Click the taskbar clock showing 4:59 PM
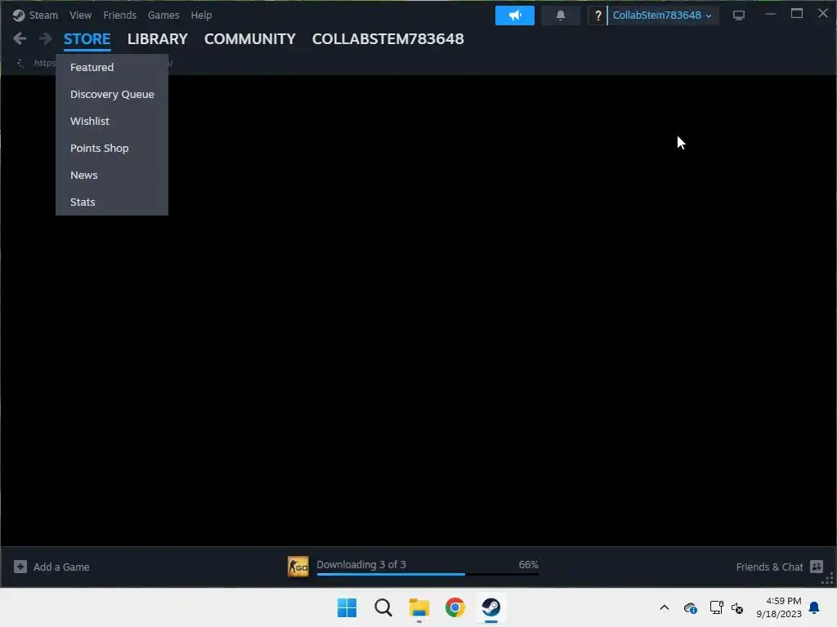This screenshot has width=837, height=627. [x=779, y=607]
